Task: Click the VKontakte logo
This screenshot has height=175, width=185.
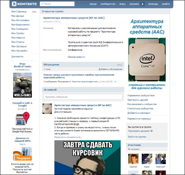Action: coord(24,4)
